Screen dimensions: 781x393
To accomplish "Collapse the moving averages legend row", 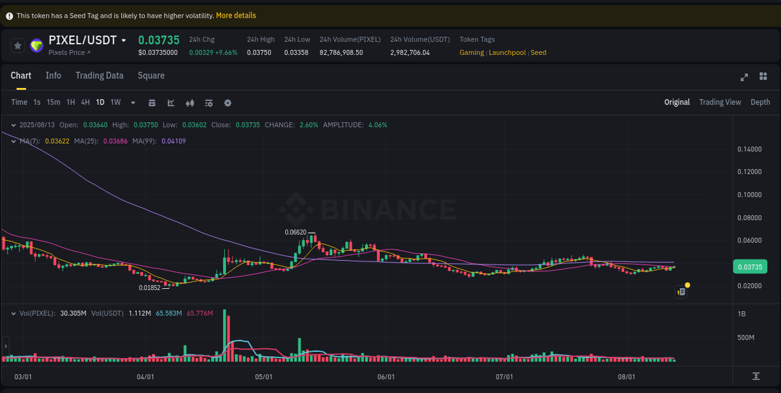I will pyautogui.click(x=12, y=141).
